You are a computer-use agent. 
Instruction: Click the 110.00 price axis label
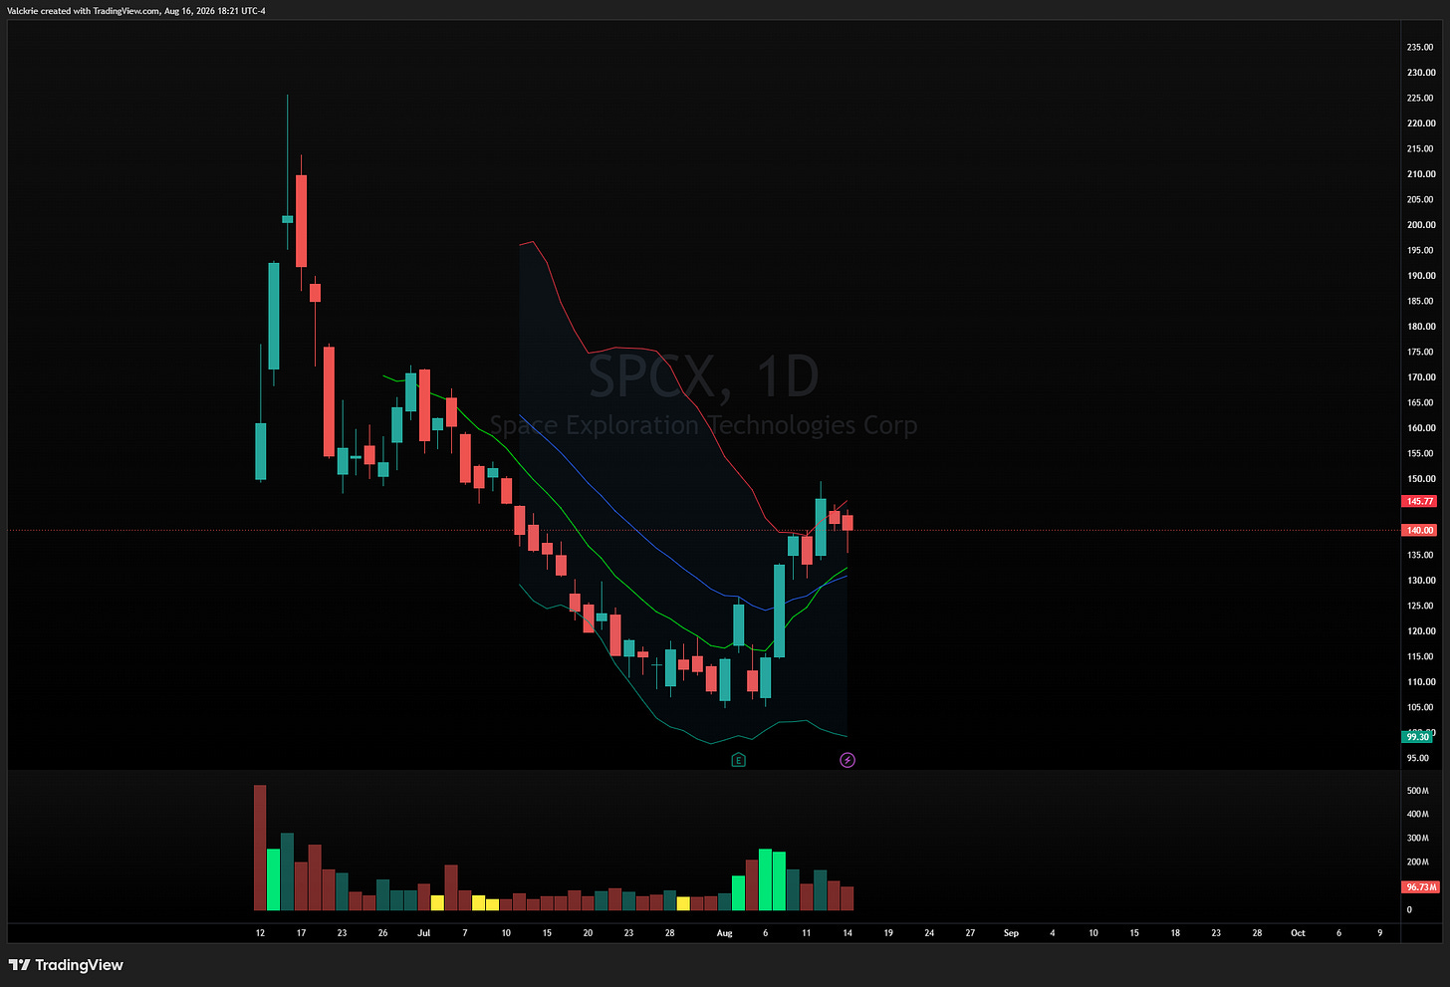[x=1420, y=682]
